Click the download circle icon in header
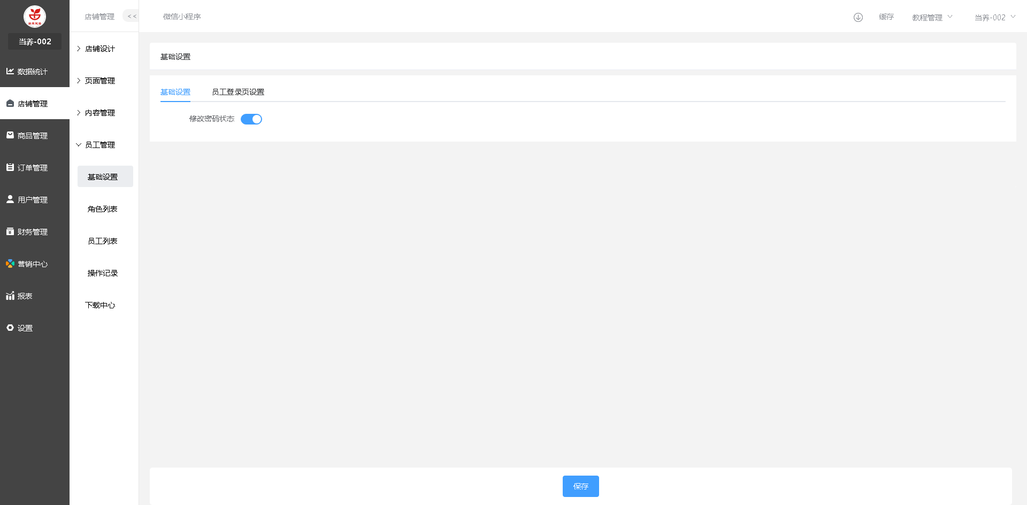Viewport: 1027px width, 505px height. click(858, 17)
